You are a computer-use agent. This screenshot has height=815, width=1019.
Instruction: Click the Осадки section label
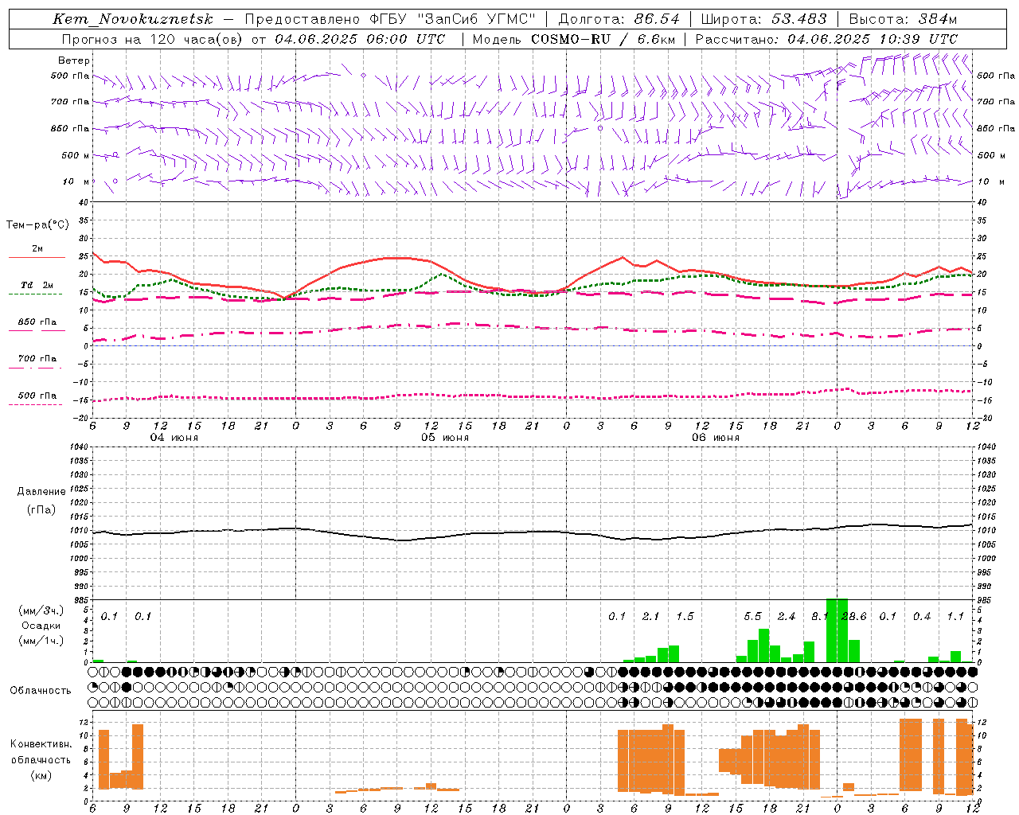(41, 626)
